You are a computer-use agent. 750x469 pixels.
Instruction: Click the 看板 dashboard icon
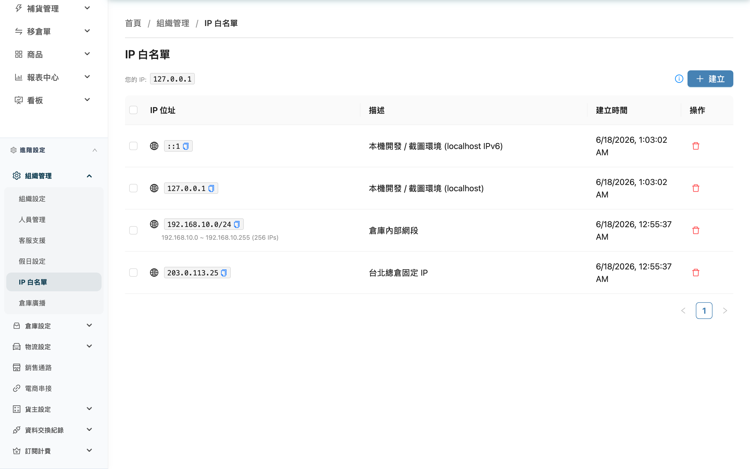pos(18,100)
